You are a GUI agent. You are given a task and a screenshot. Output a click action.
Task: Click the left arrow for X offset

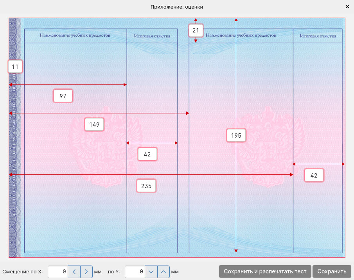pos(74,271)
